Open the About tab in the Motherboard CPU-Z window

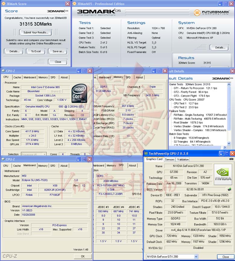coord(64,166)
